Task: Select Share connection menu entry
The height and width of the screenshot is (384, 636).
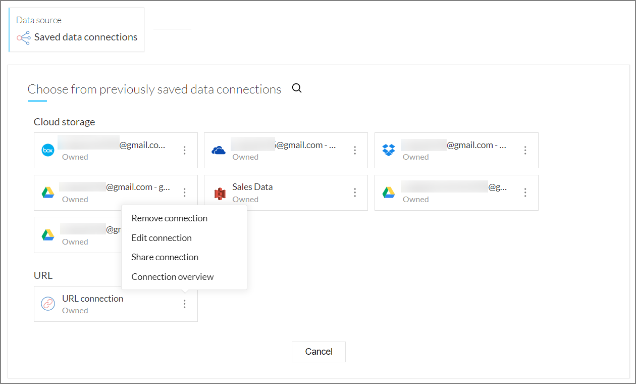Action: point(165,257)
